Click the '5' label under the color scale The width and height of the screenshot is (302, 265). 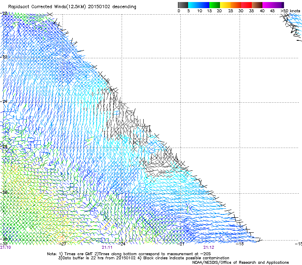pyautogui.click(x=189, y=11)
